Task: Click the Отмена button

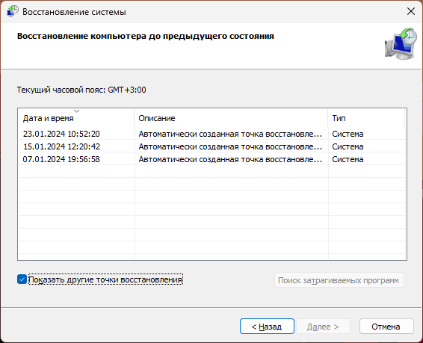Action: coord(386,327)
